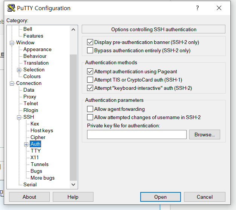Select Connection category item
This screenshot has height=210, width=236.
coord(29,83)
